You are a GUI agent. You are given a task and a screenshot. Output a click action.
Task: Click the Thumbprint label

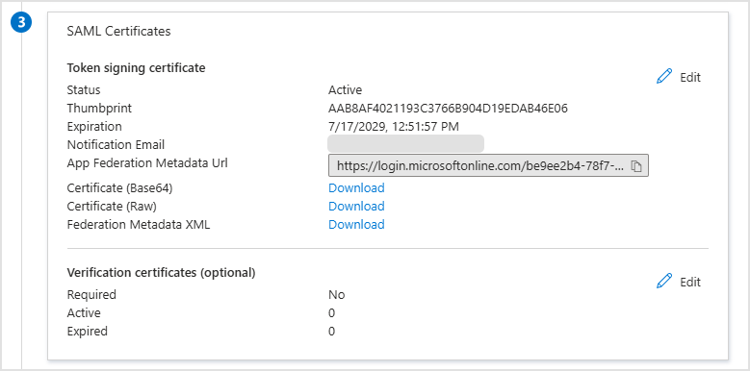(99, 109)
